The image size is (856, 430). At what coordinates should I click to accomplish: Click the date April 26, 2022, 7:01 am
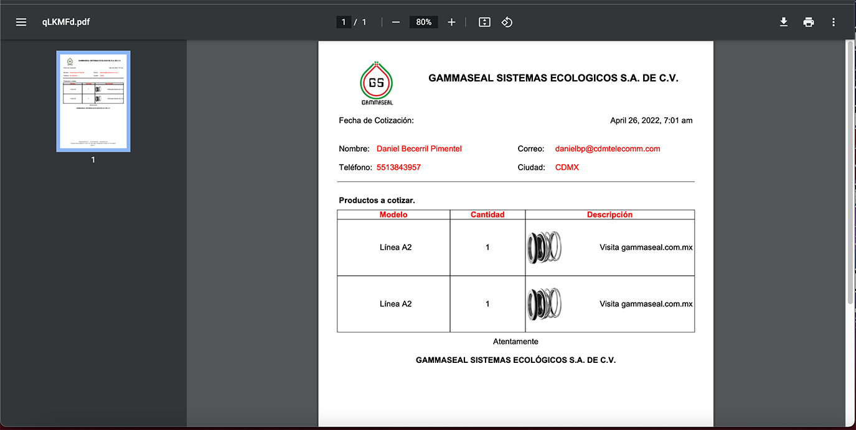pyautogui.click(x=651, y=121)
